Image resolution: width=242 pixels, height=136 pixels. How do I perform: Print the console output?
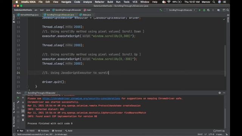(23, 115)
